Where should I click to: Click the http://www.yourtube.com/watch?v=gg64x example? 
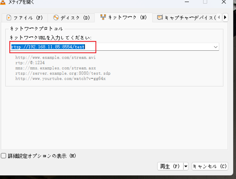[x=60, y=79]
